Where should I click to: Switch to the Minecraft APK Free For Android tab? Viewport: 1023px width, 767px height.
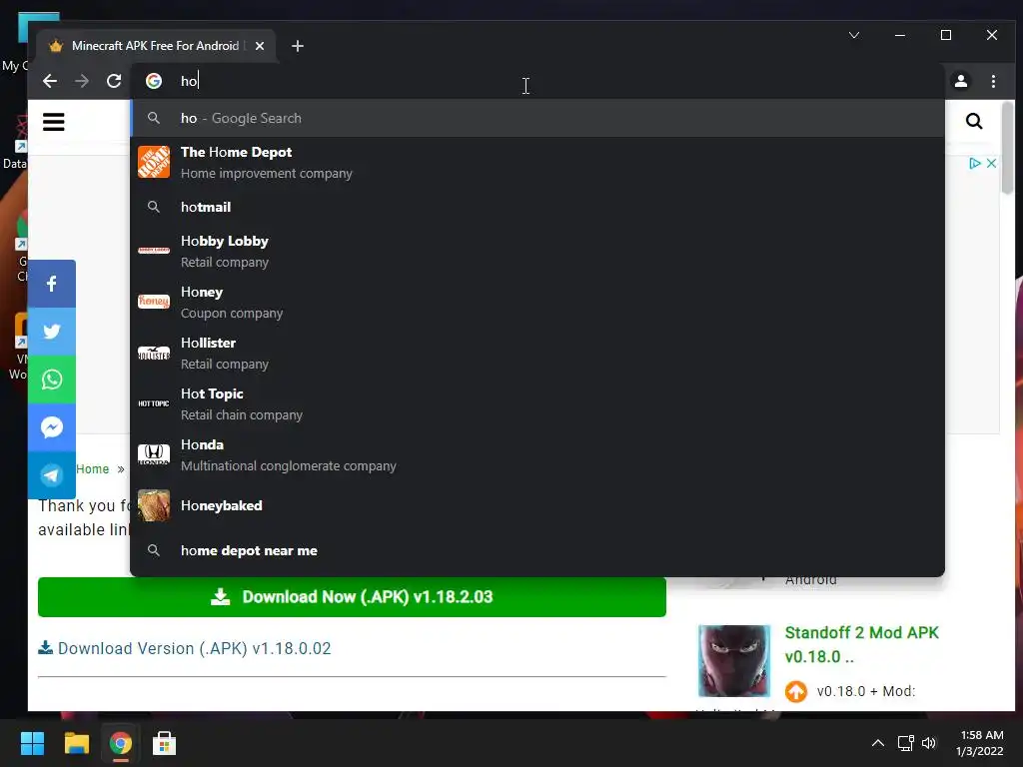(156, 46)
